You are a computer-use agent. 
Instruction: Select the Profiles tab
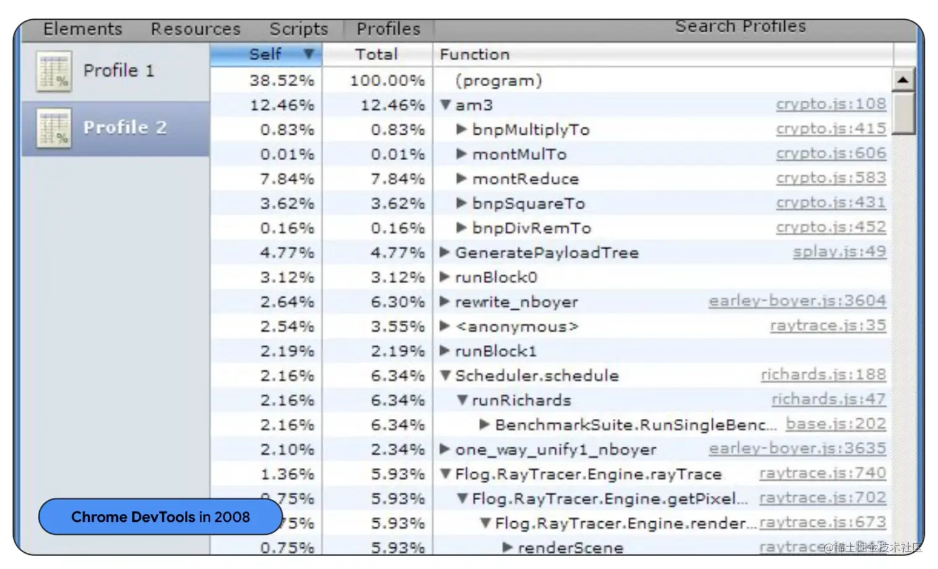[x=388, y=29]
